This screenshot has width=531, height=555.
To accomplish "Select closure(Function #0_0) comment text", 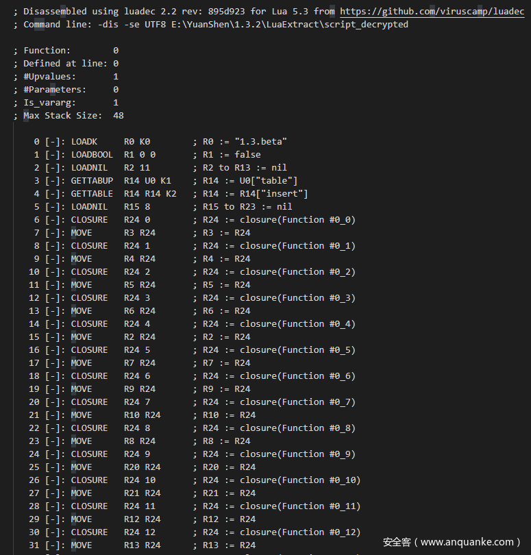I will click(x=297, y=220).
